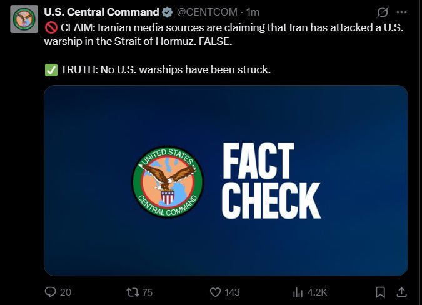Click the reply count of 20
The width and height of the screenshot is (422, 305).
click(x=66, y=292)
